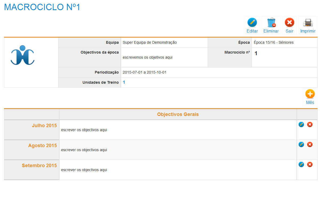Edit the Setembro 2015 row objectives
The height and width of the screenshot is (197, 320).
click(x=301, y=164)
